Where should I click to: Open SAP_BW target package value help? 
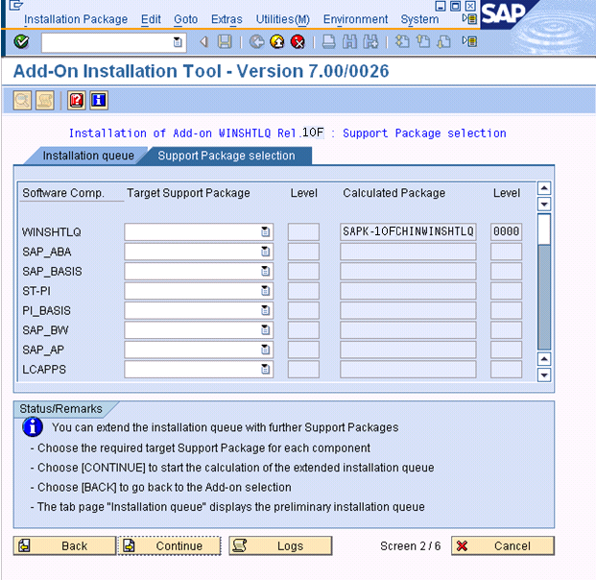265,330
